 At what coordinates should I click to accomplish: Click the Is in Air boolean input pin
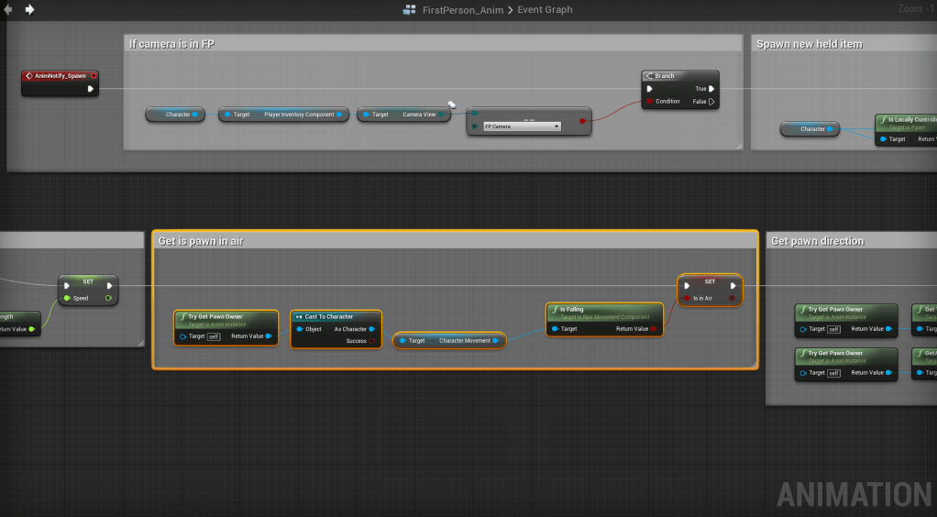(x=686, y=298)
